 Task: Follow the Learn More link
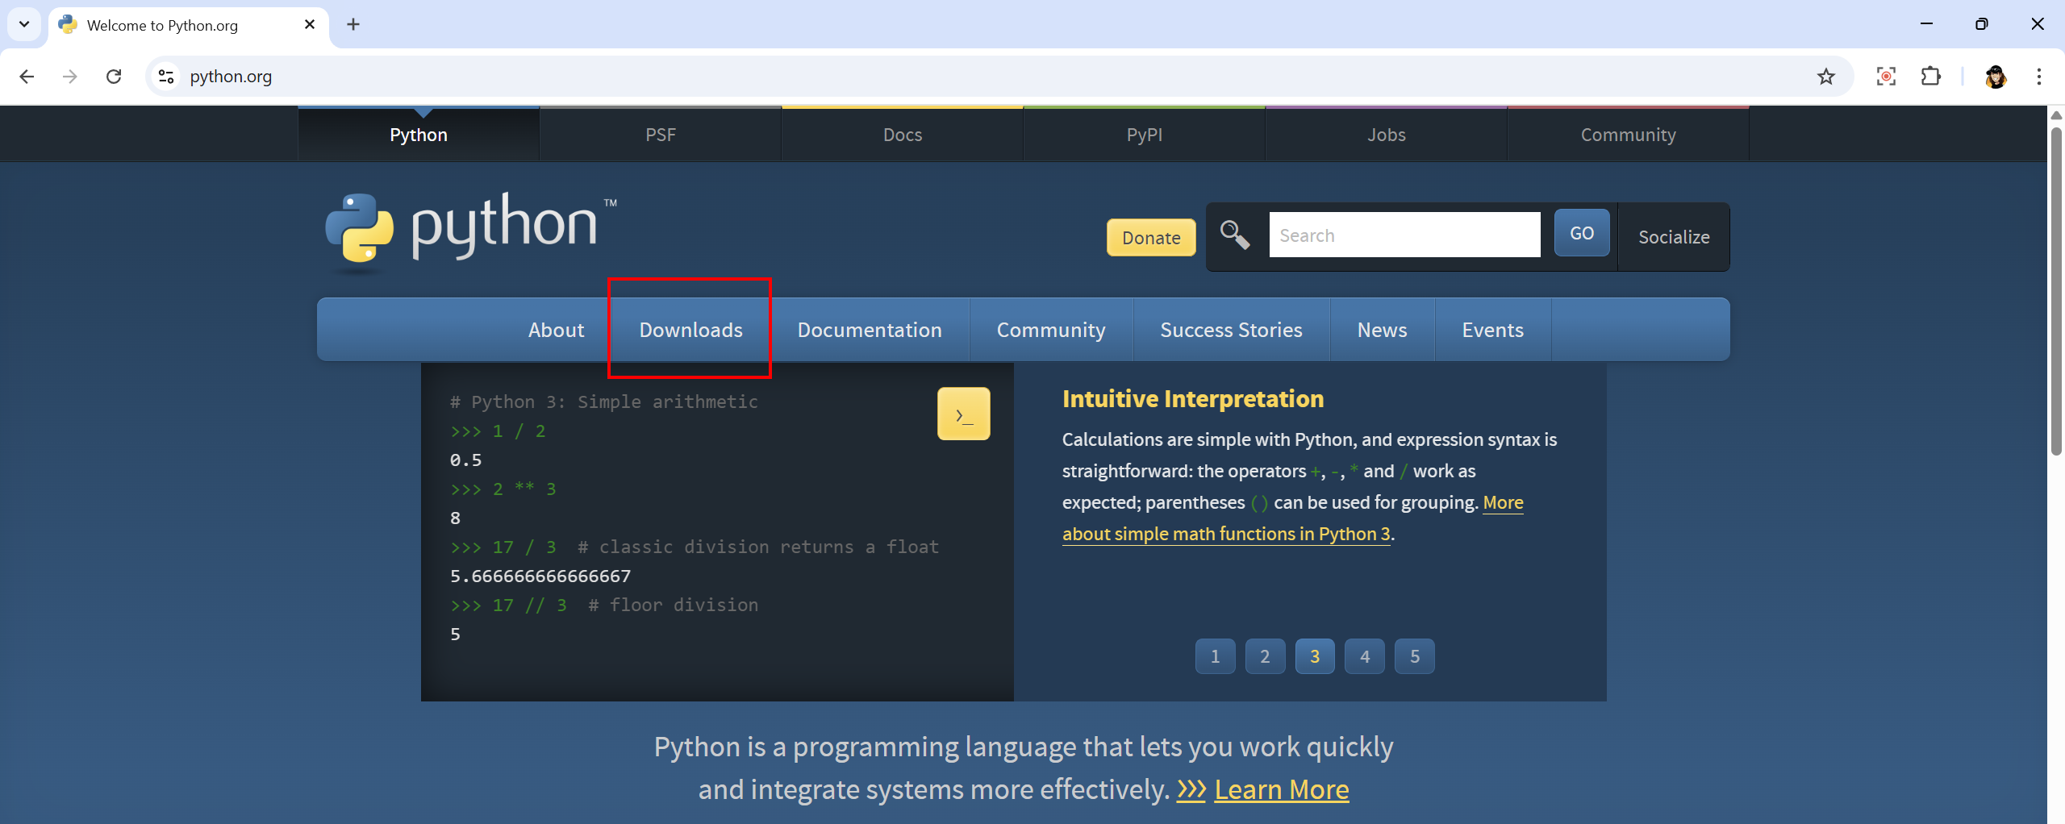click(x=1281, y=789)
